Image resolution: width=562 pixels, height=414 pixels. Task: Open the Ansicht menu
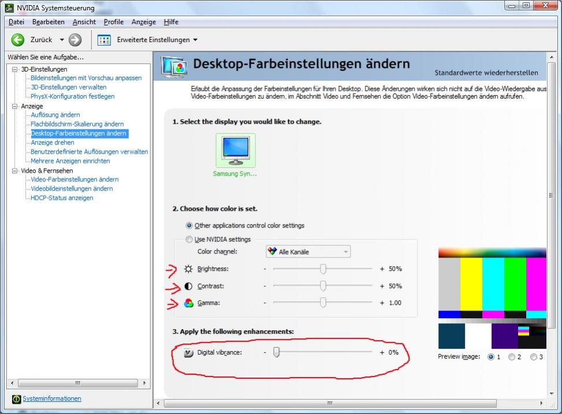click(x=84, y=22)
